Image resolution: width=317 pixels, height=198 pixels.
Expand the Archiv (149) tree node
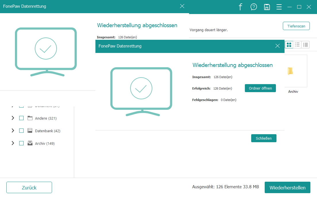(x=13, y=143)
